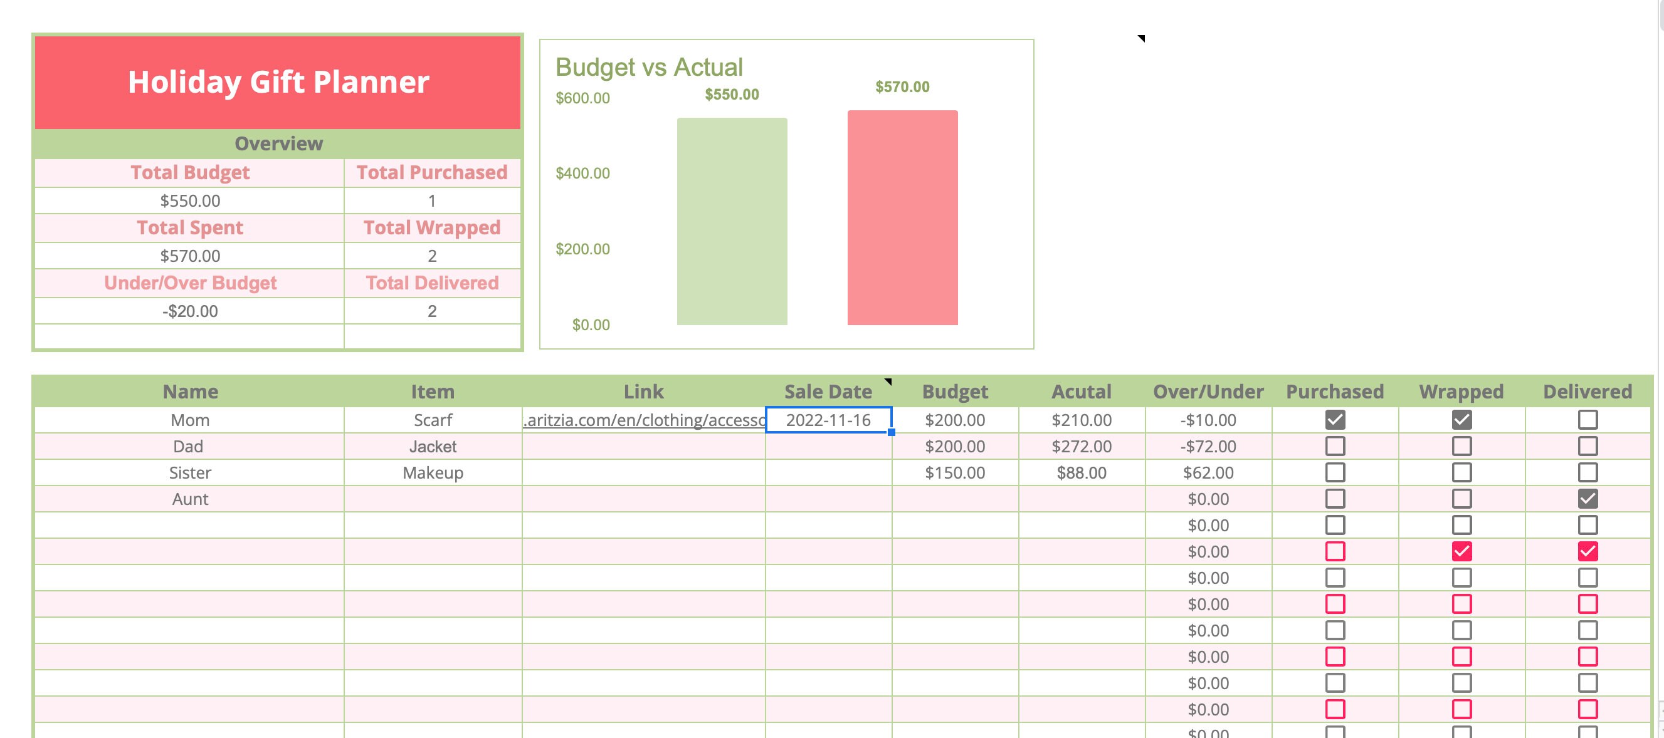Uncheck the Wrapped checkbox for Mom's Scarf
Screen dimensions: 1664x738
pyautogui.click(x=1463, y=420)
